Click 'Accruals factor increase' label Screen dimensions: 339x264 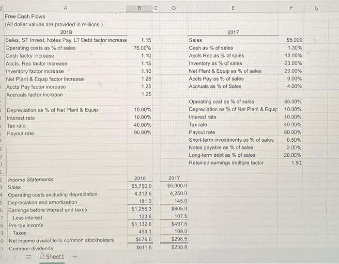(x=34, y=95)
